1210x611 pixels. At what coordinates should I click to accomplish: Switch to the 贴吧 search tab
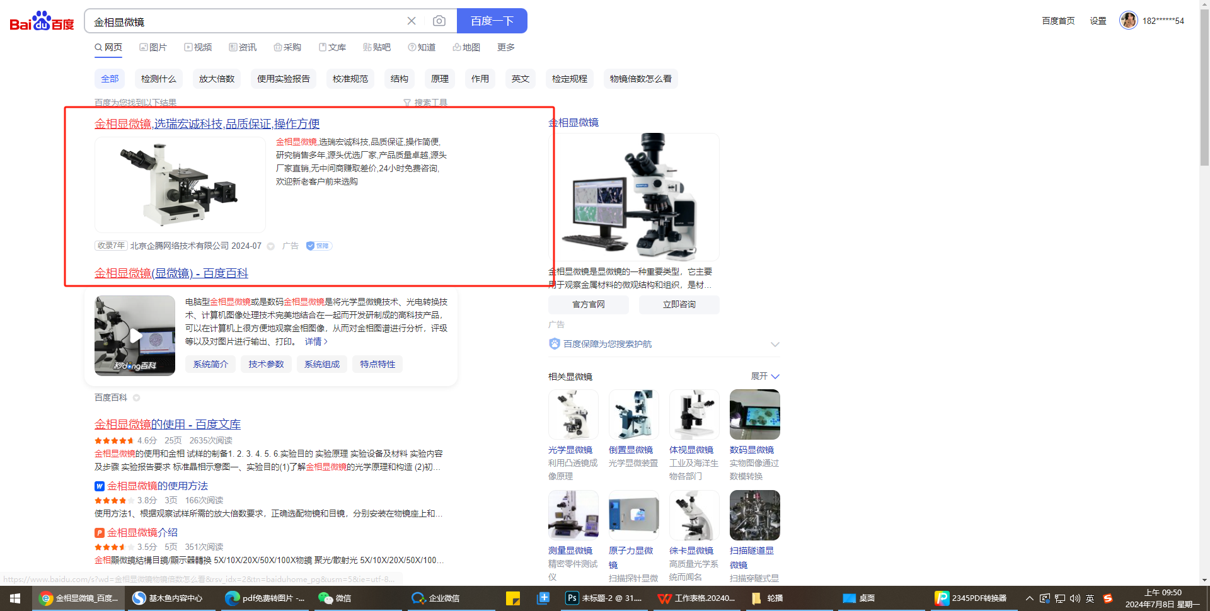pyautogui.click(x=377, y=47)
